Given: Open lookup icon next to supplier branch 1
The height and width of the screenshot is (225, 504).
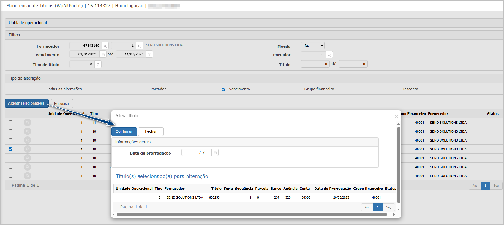Looking at the screenshot, I should tap(140, 46).
